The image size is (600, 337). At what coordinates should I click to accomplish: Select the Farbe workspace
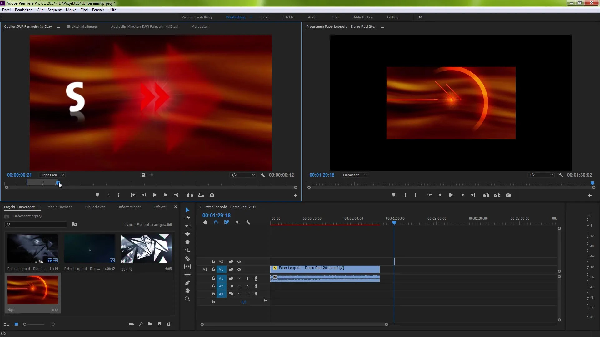click(x=264, y=17)
